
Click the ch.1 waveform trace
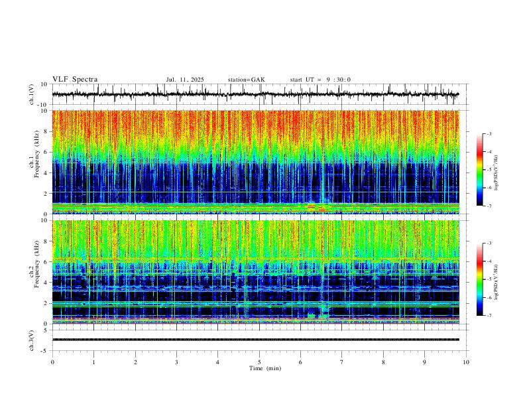coord(255,94)
